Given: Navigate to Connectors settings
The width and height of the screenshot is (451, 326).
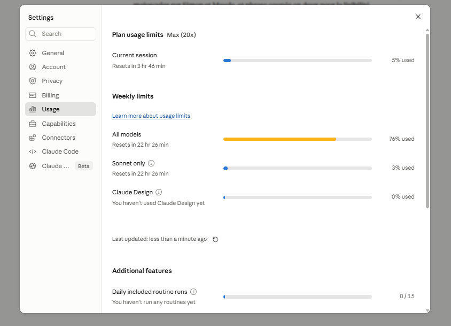Looking at the screenshot, I should pyautogui.click(x=61, y=138).
